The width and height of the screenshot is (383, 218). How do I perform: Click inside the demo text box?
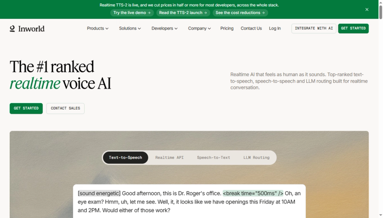point(189,202)
